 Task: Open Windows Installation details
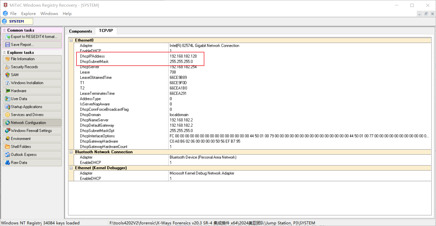[x=32, y=83]
